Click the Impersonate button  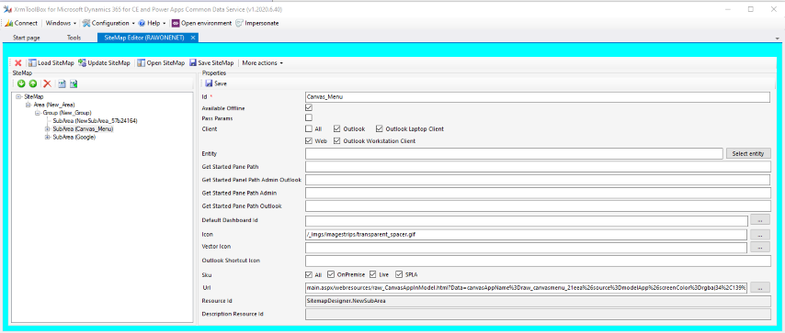point(257,23)
